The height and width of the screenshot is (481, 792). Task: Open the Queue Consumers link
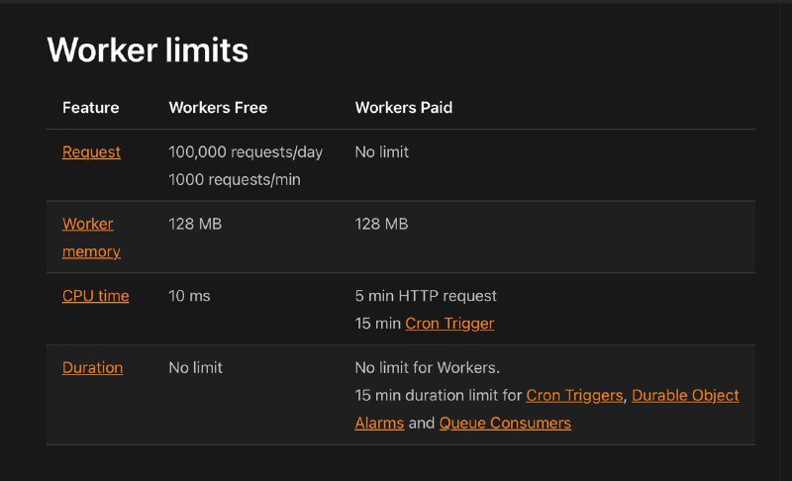505,423
